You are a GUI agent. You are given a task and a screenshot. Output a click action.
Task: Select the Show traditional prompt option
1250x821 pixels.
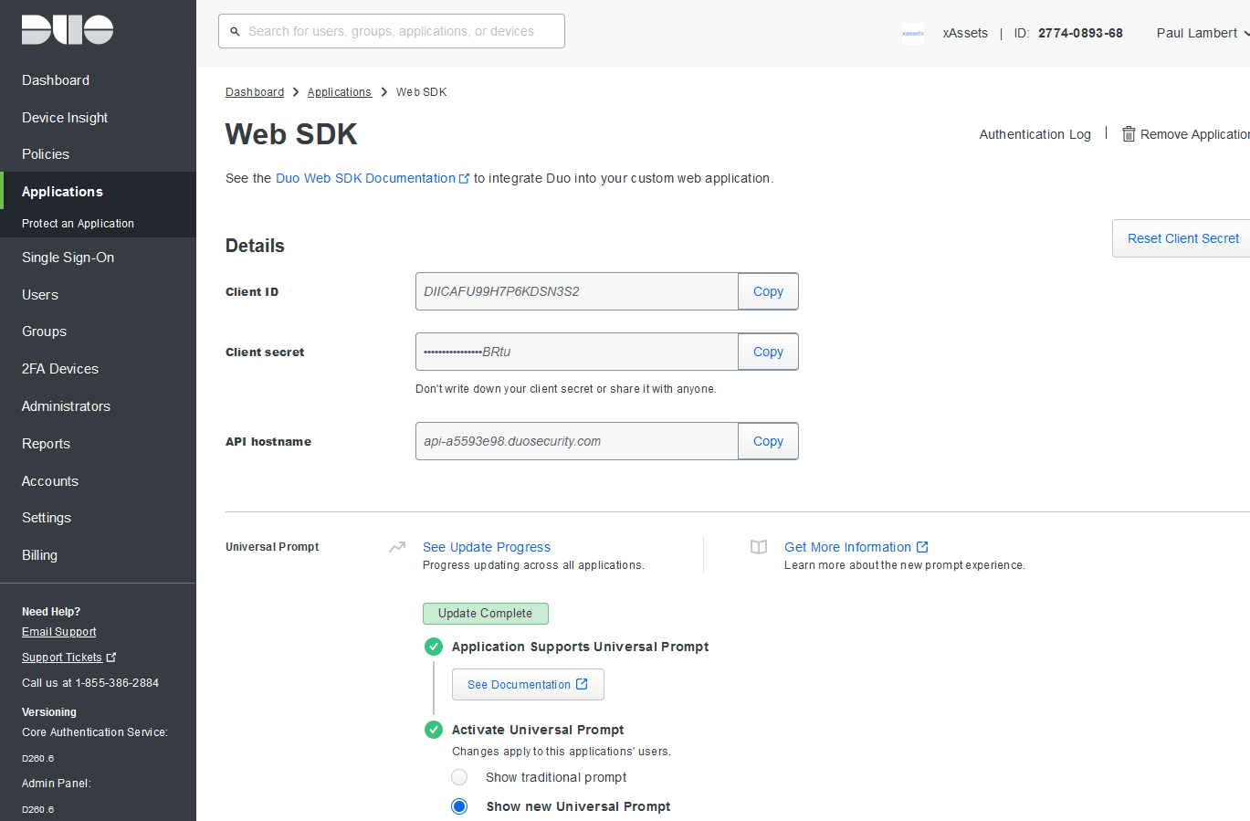pyautogui.click(x=459, y=777)
